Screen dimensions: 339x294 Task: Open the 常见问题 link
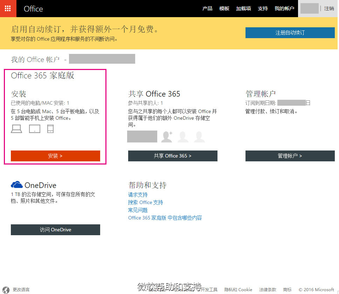click(138, 210)
